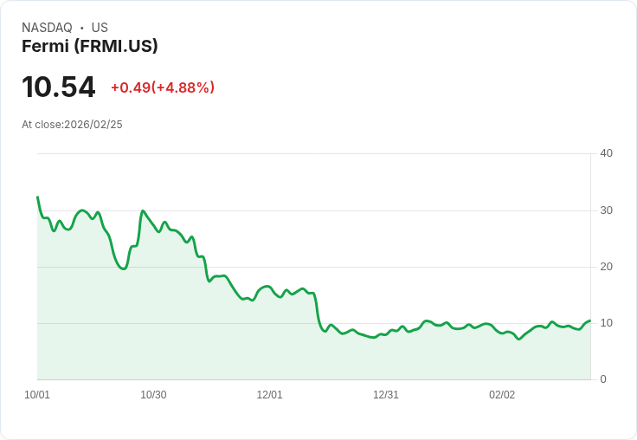This screenshot has height=440, width=637.
Task: Click the 40 value on the price axis
Action: point(606,153)
